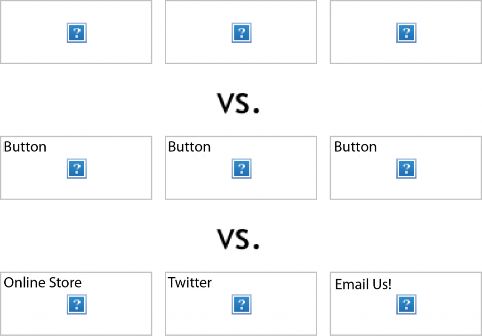Click the question mark icon in top-left unlabeled box

click(x=77, y=32)
